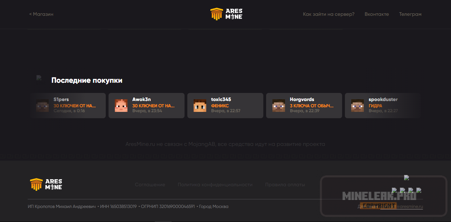Open the Соглашение footer link
This screenshot has height=222, width=451.
(x=150, y=184)
